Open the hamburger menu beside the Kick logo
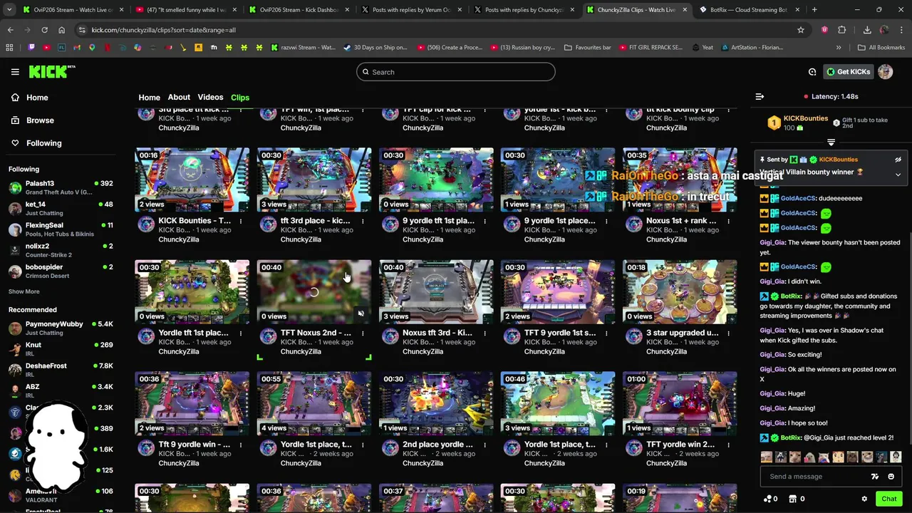This screenshot has height=513, width=912. coord(15,72)
